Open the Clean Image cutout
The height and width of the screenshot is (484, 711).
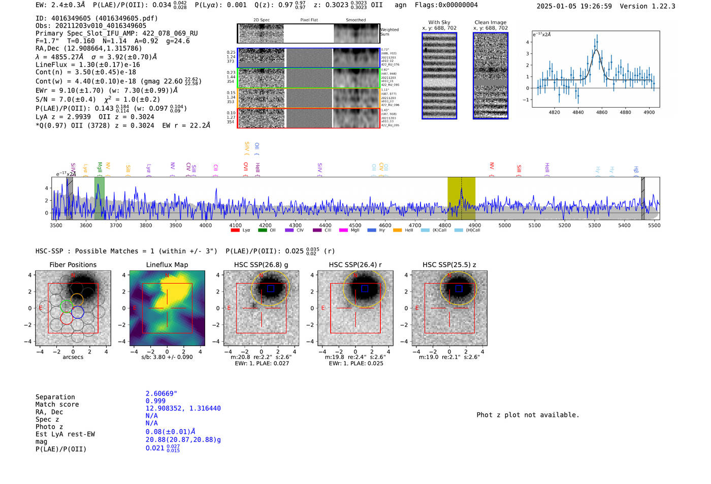pos(491,76)
